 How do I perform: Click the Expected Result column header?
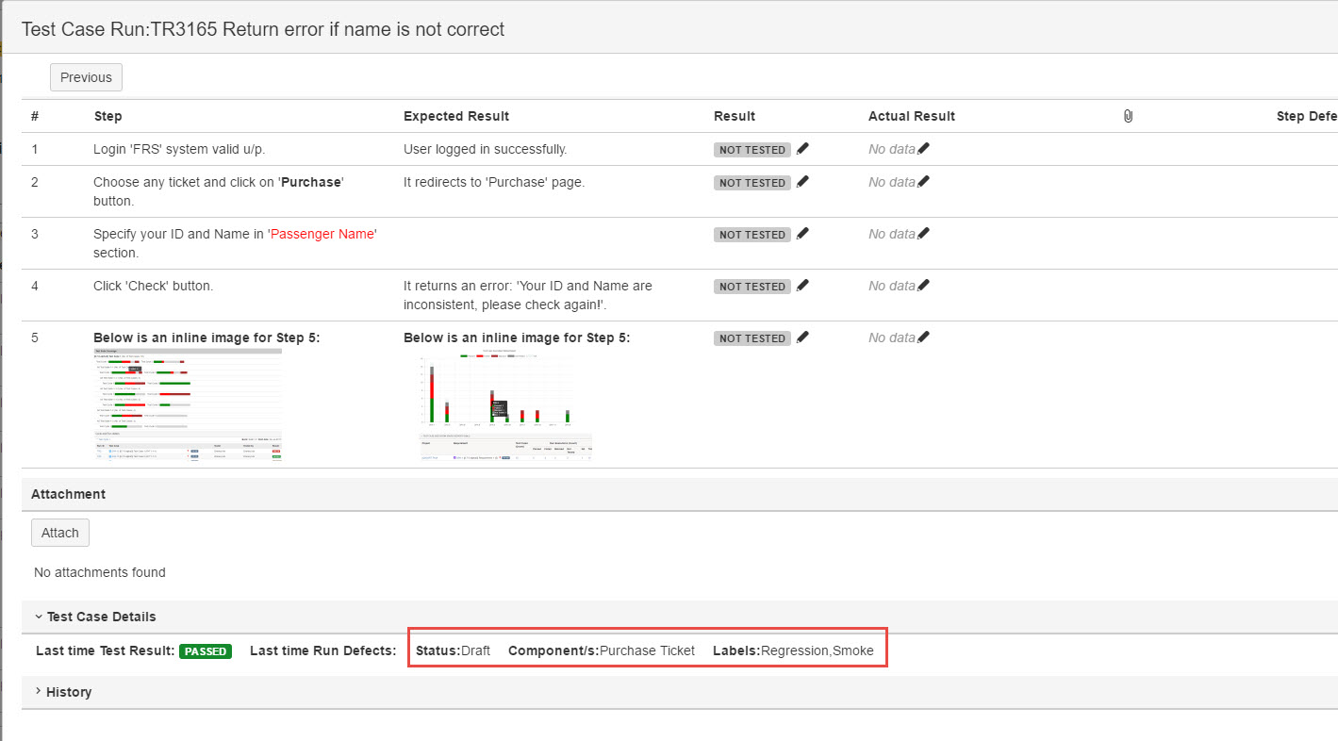456,116
